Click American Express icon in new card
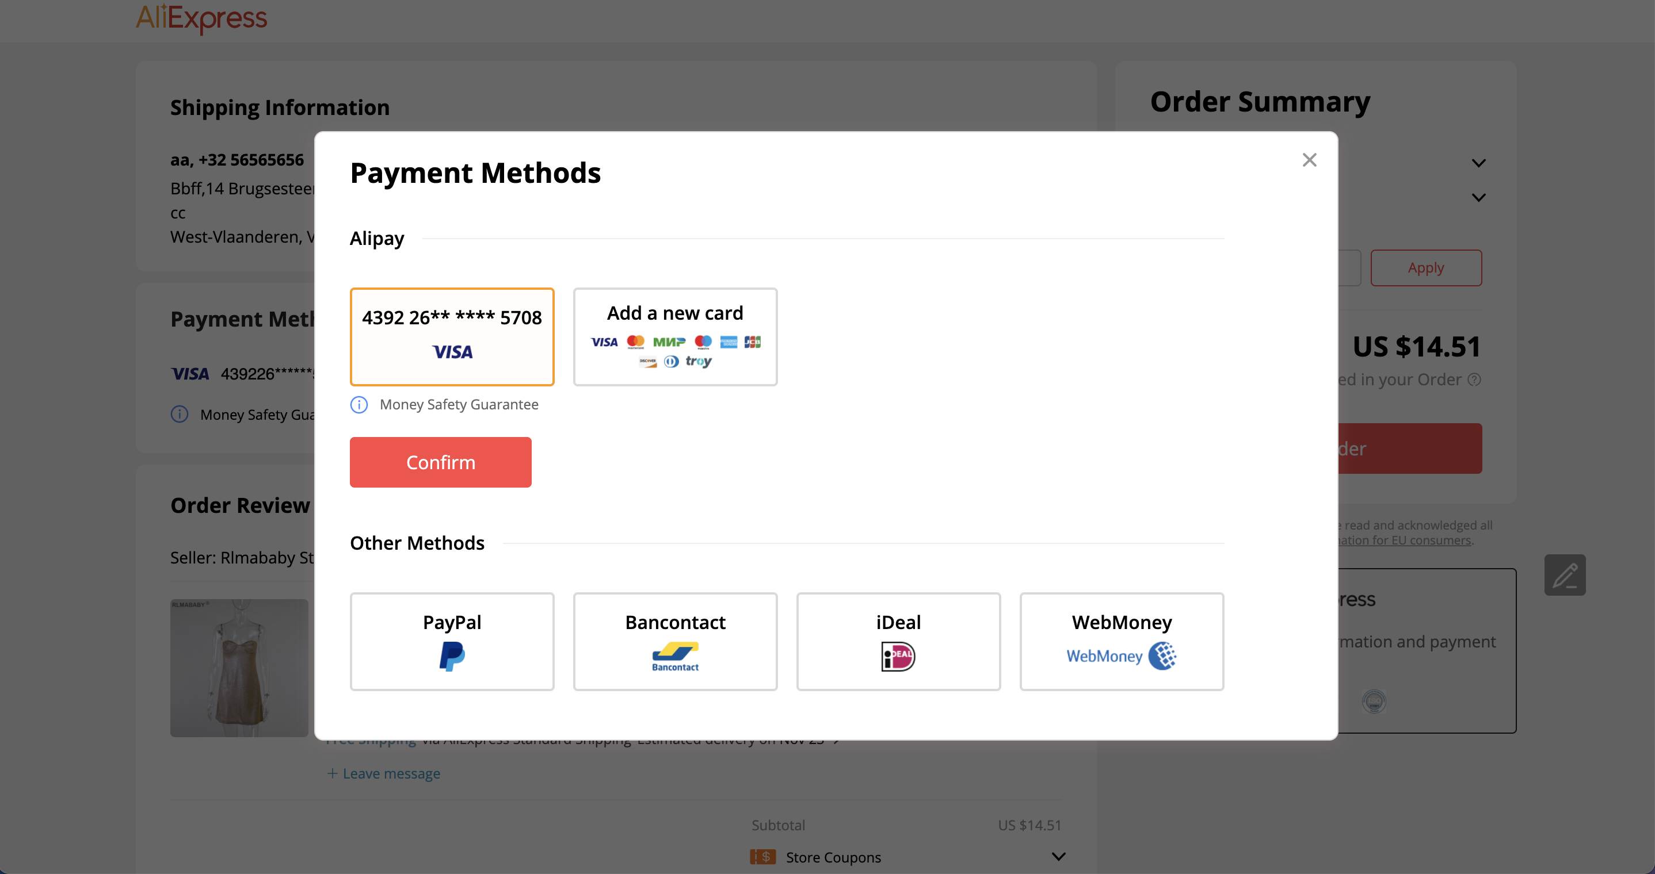The image size is (1655, 874). 729,342
